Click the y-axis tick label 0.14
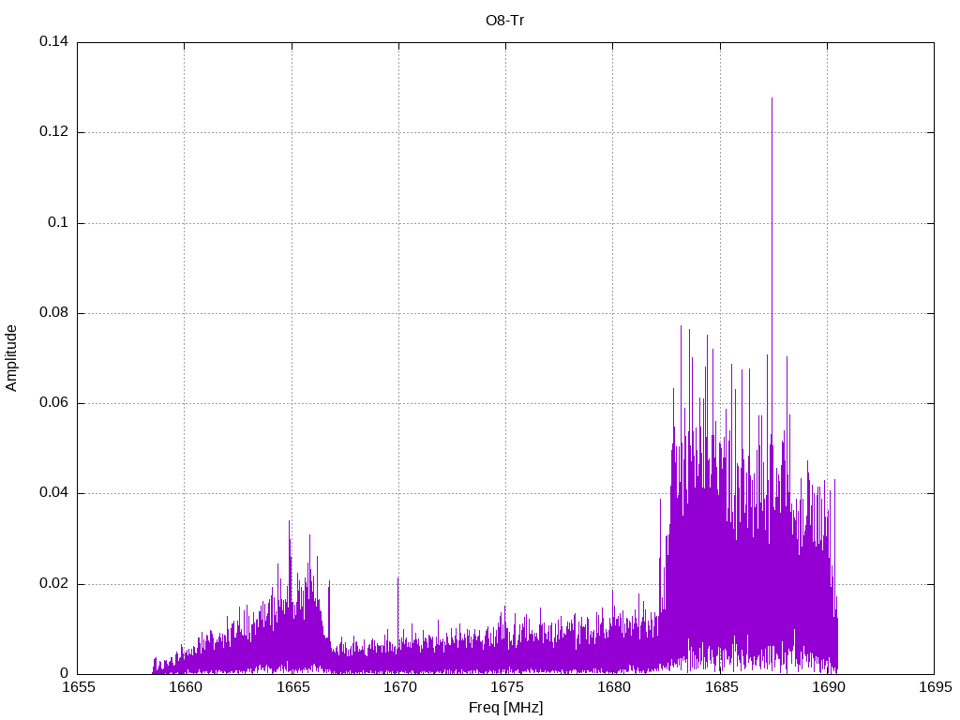 [x=53, y=41]
